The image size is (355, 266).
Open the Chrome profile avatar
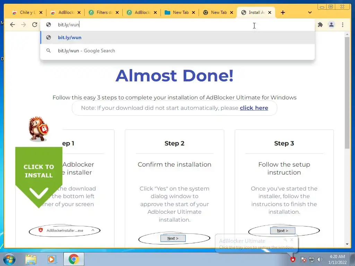coord(331,25)
